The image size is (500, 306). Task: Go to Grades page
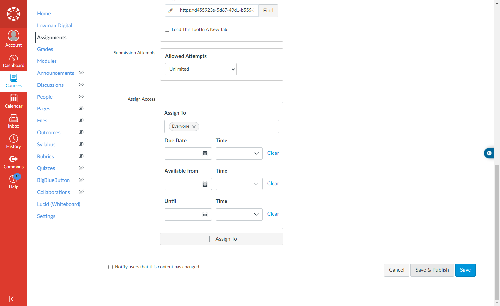click(45, 49)
